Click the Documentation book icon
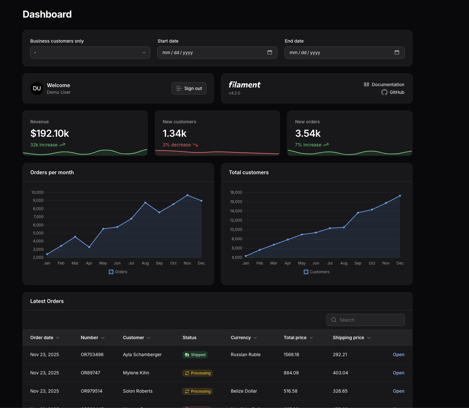 [366, 84]
